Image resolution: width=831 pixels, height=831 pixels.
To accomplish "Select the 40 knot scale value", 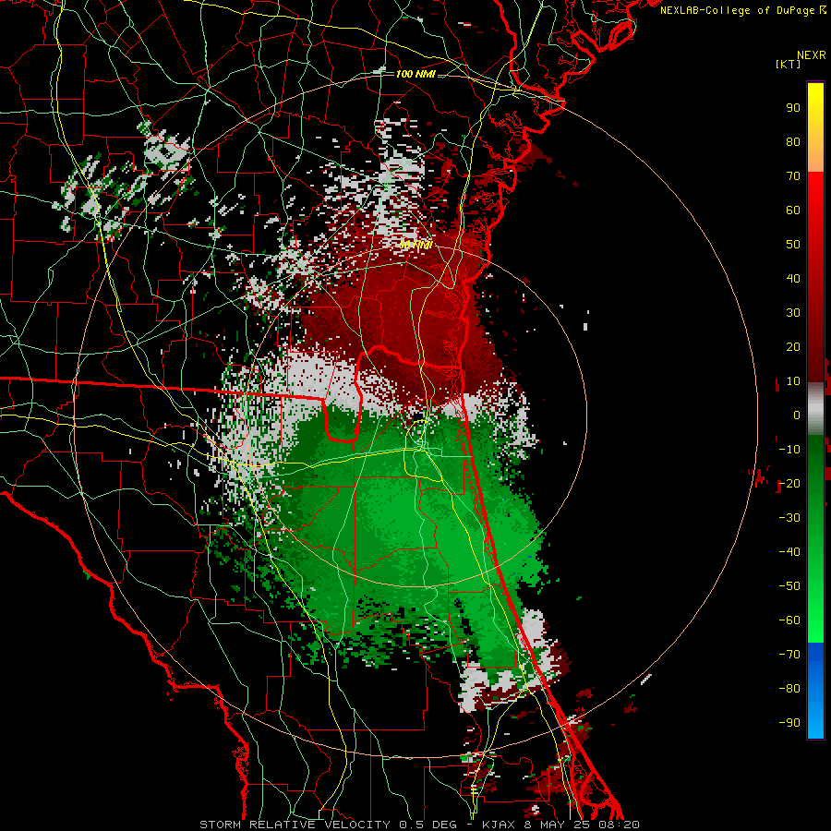I will [x=793, y=279].
